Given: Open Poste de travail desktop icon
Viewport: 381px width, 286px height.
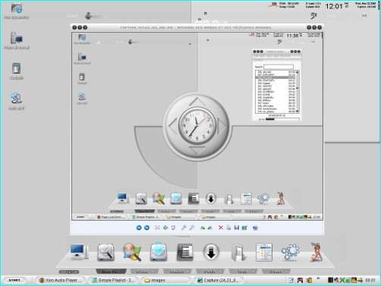Looking at the screenshot, I should [x=17, y=41].
